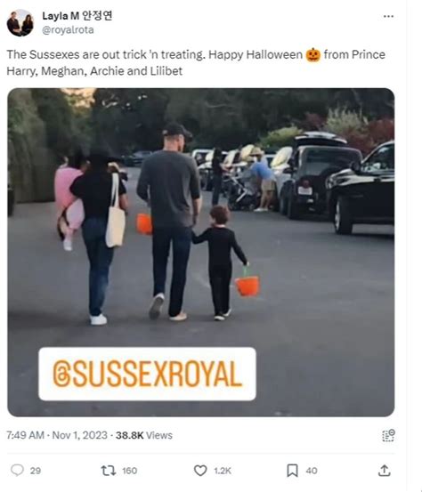422x492 pixels.
Task: Click the @SUSSEXROYAL sticker in the video
Action: (x=147, y=374)
